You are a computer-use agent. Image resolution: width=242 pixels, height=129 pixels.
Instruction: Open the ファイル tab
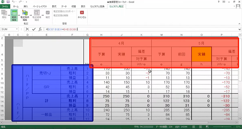[5, 6]
